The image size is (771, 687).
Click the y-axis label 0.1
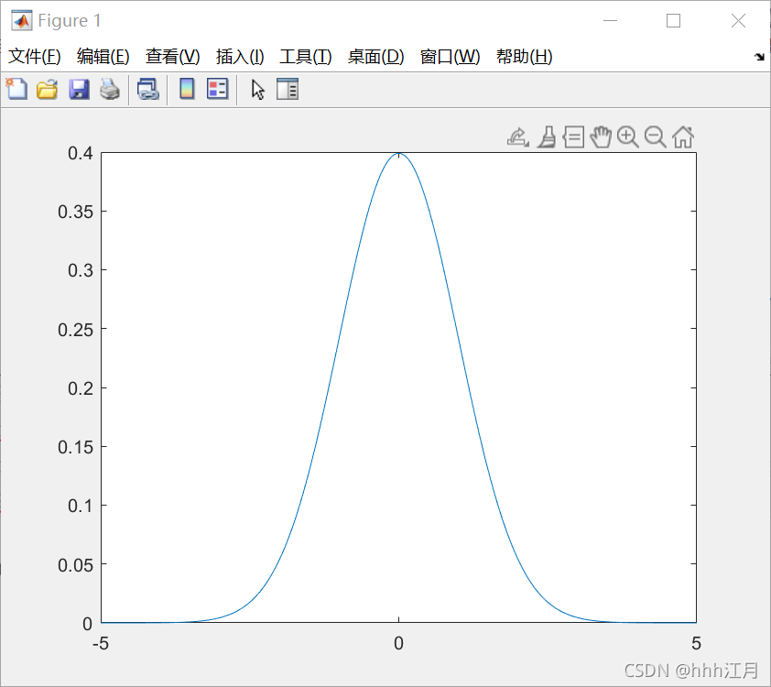[81, 506]
